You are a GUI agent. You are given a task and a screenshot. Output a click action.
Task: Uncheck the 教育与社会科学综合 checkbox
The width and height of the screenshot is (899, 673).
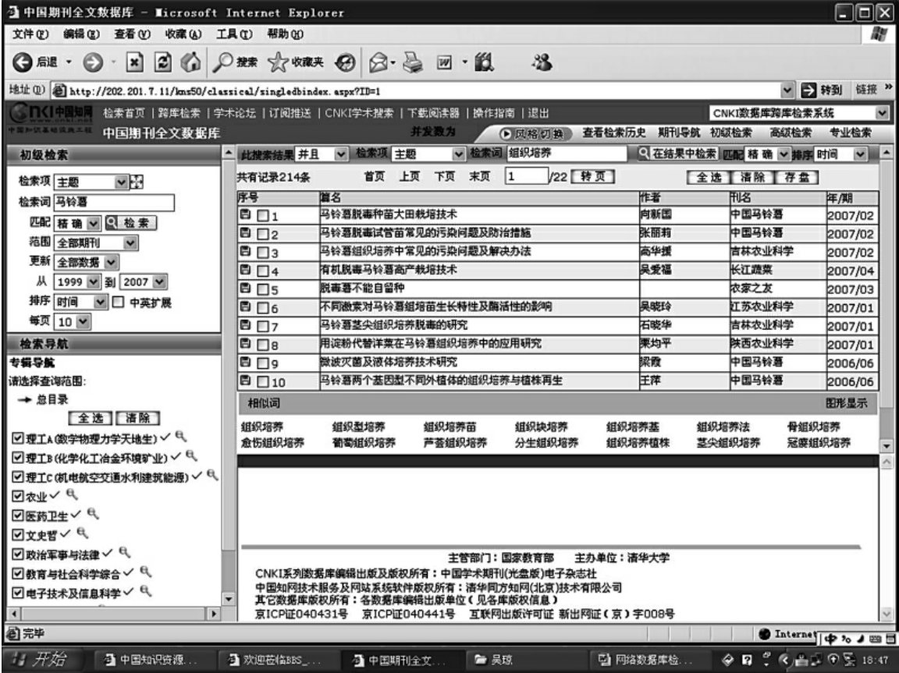point(17,573)
